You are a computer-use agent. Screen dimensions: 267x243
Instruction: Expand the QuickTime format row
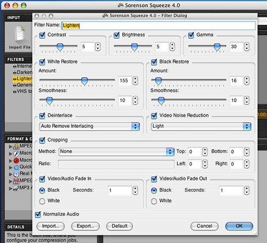11,168
